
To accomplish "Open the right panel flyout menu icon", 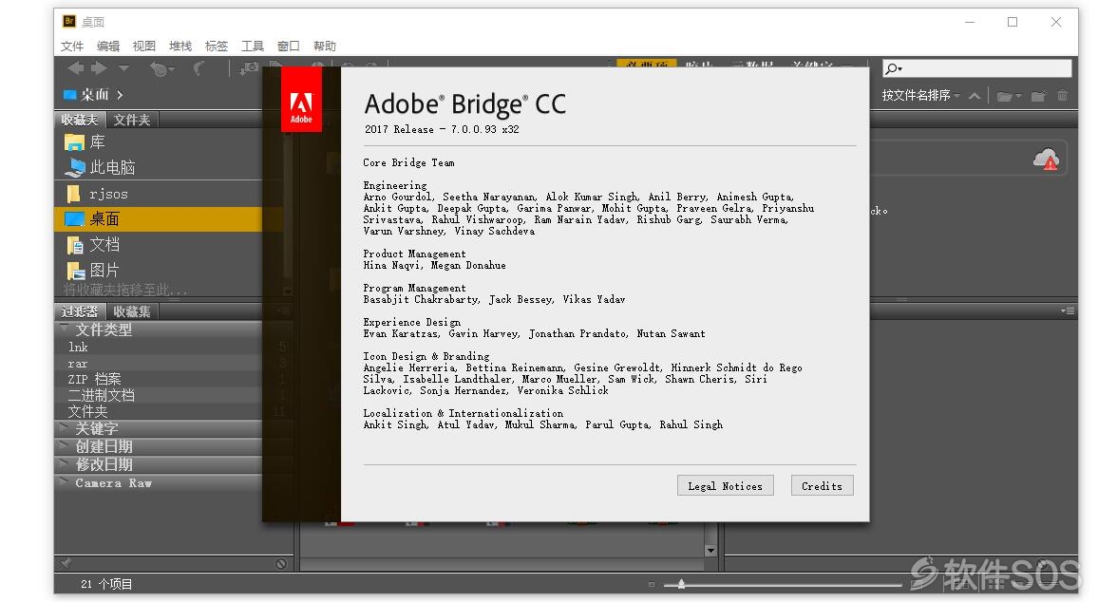I will tap(1068, 310).
